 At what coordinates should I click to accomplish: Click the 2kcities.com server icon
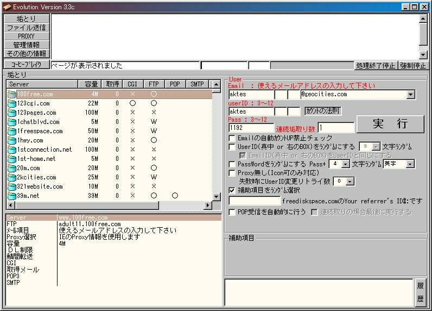[x=12, y=177]
